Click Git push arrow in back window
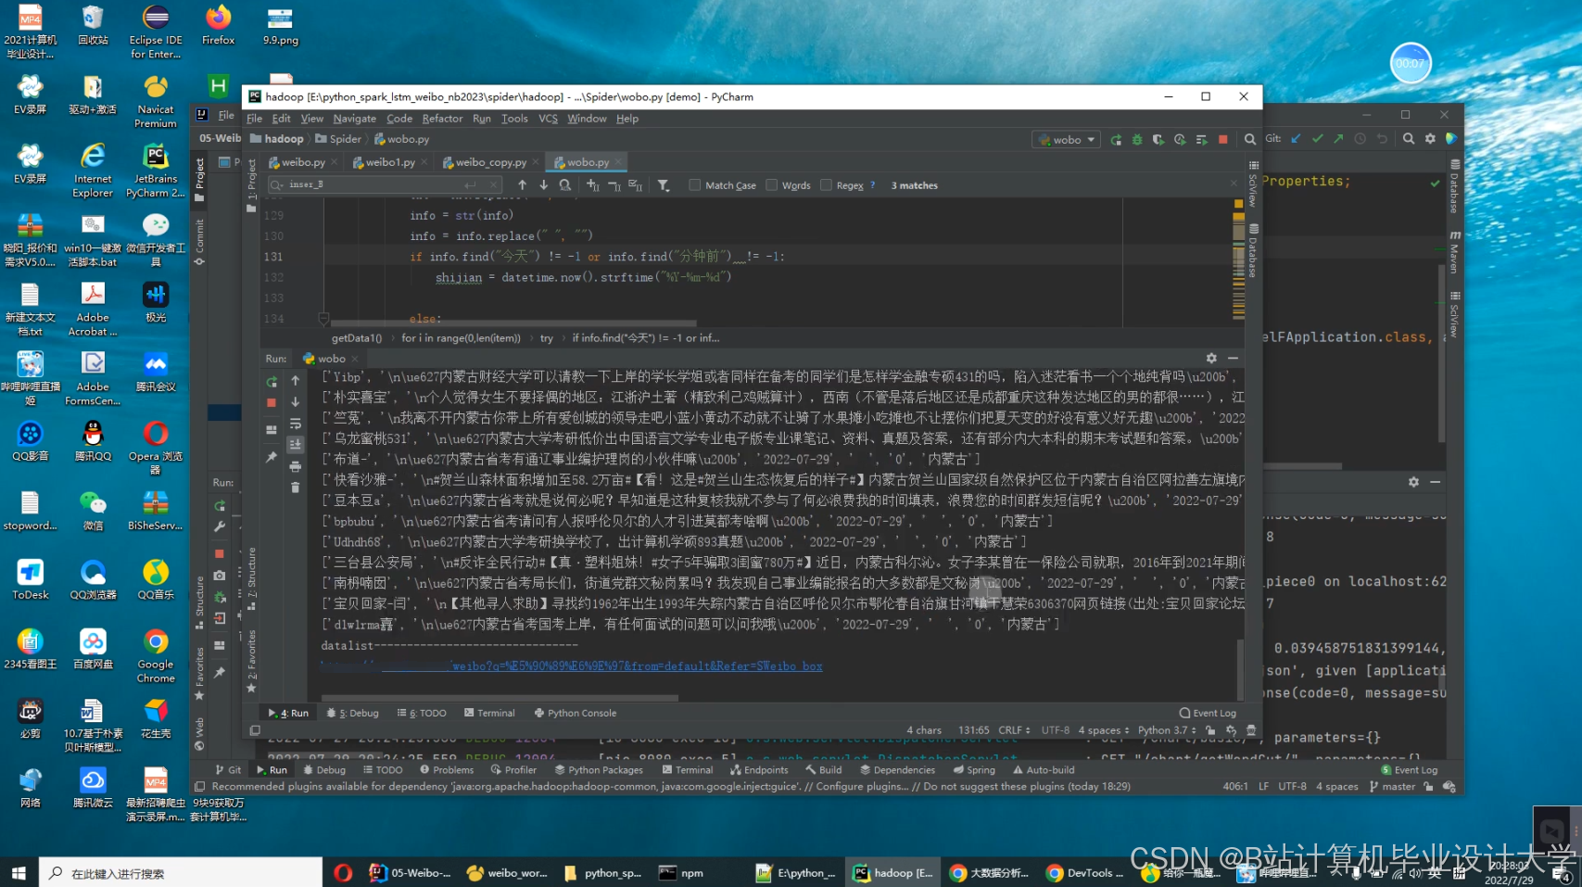1582x887 pixels. 1338,139
